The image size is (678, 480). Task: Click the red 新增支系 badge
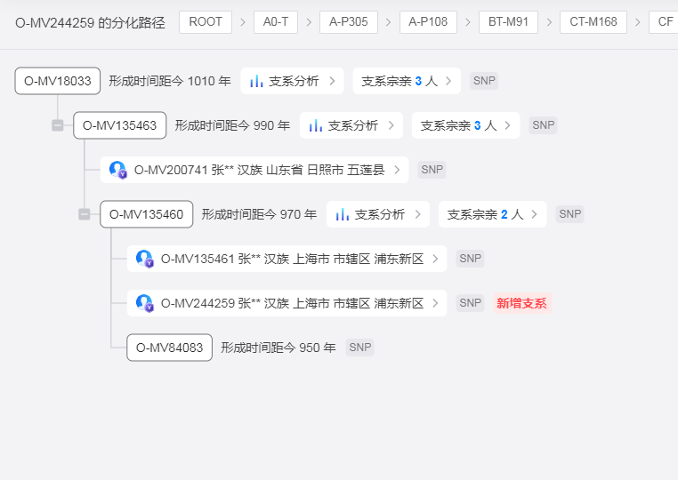pos(521,303)
